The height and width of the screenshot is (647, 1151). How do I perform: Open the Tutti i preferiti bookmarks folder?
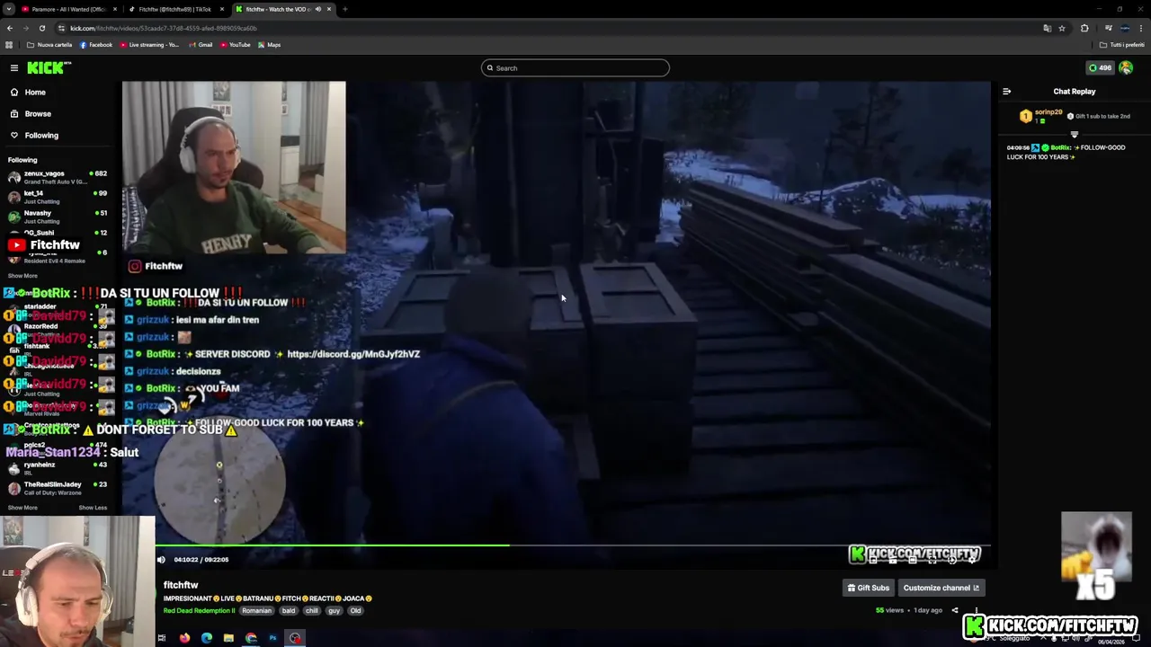point(1123,45)
